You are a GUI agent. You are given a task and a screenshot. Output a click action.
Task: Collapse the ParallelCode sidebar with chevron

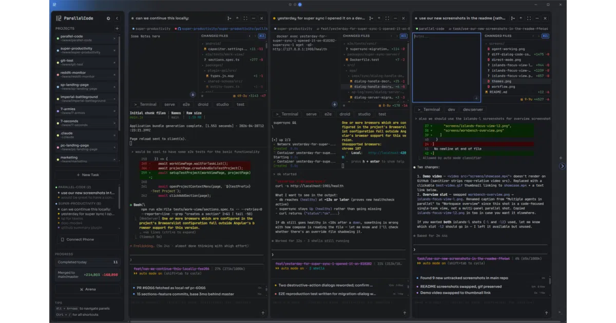tap(117, 18)
